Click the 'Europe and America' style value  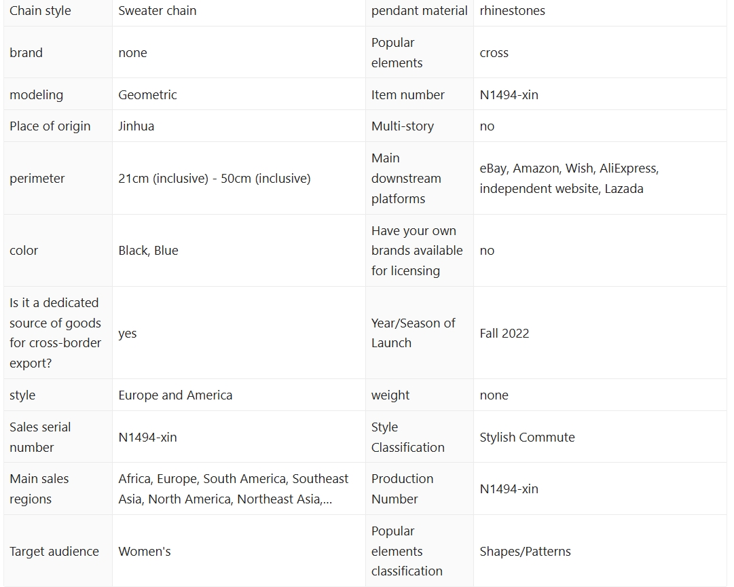pyautogui.click(x=175, y=395)
